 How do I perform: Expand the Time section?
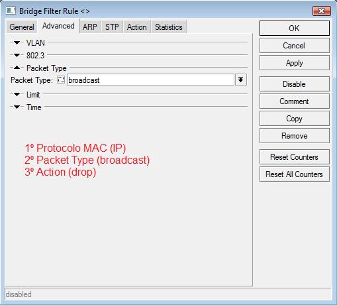pyautogui.click(x=17, y=107)
